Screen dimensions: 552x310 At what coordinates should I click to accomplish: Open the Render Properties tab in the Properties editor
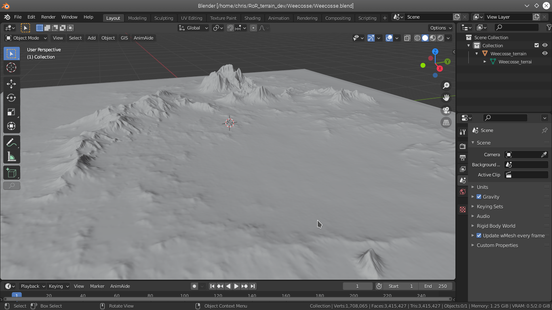point(462,146)
